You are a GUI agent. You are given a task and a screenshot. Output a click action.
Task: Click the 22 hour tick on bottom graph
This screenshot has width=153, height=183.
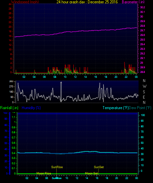pyautogui.click(x=127, y=178)
